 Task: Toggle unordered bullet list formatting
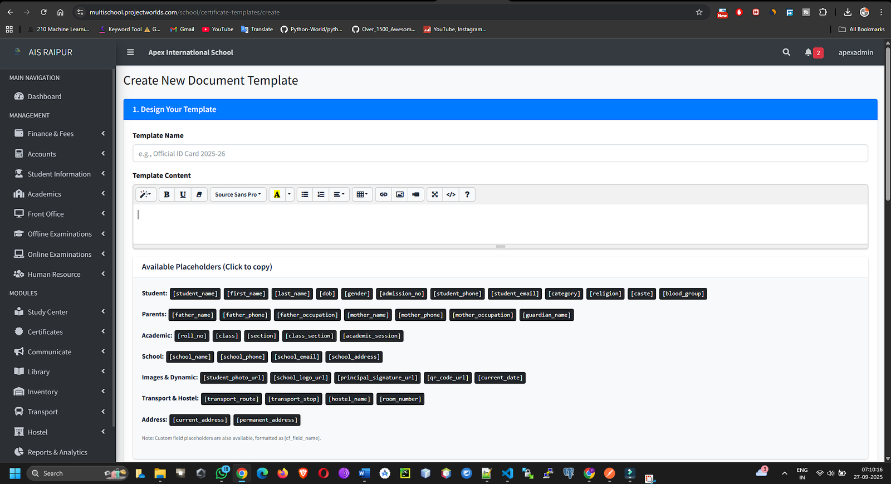click(305, 194)
